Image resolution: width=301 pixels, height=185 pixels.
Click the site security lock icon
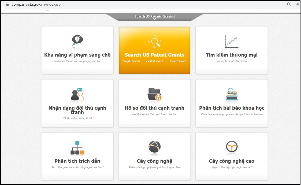click(7, 4)
